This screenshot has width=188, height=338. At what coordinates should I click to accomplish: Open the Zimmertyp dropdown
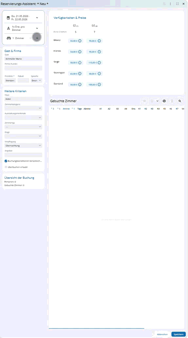23,127
